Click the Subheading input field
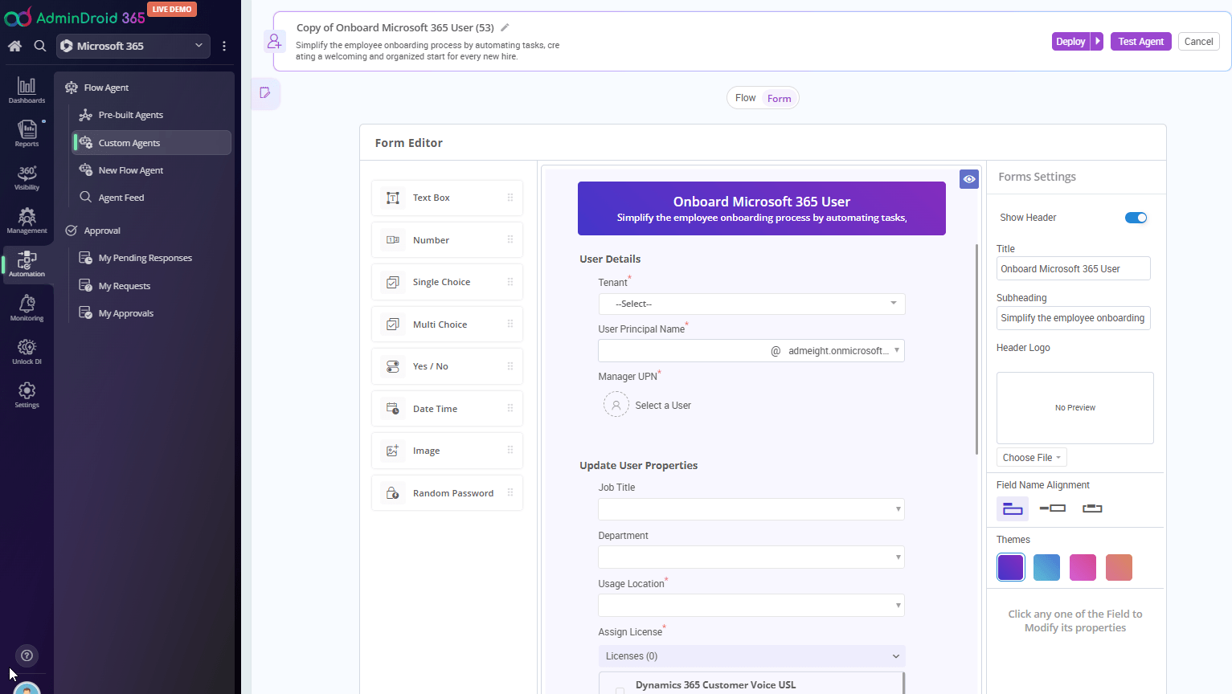This screenshot has height=694, width=1232. point(1074,318)
